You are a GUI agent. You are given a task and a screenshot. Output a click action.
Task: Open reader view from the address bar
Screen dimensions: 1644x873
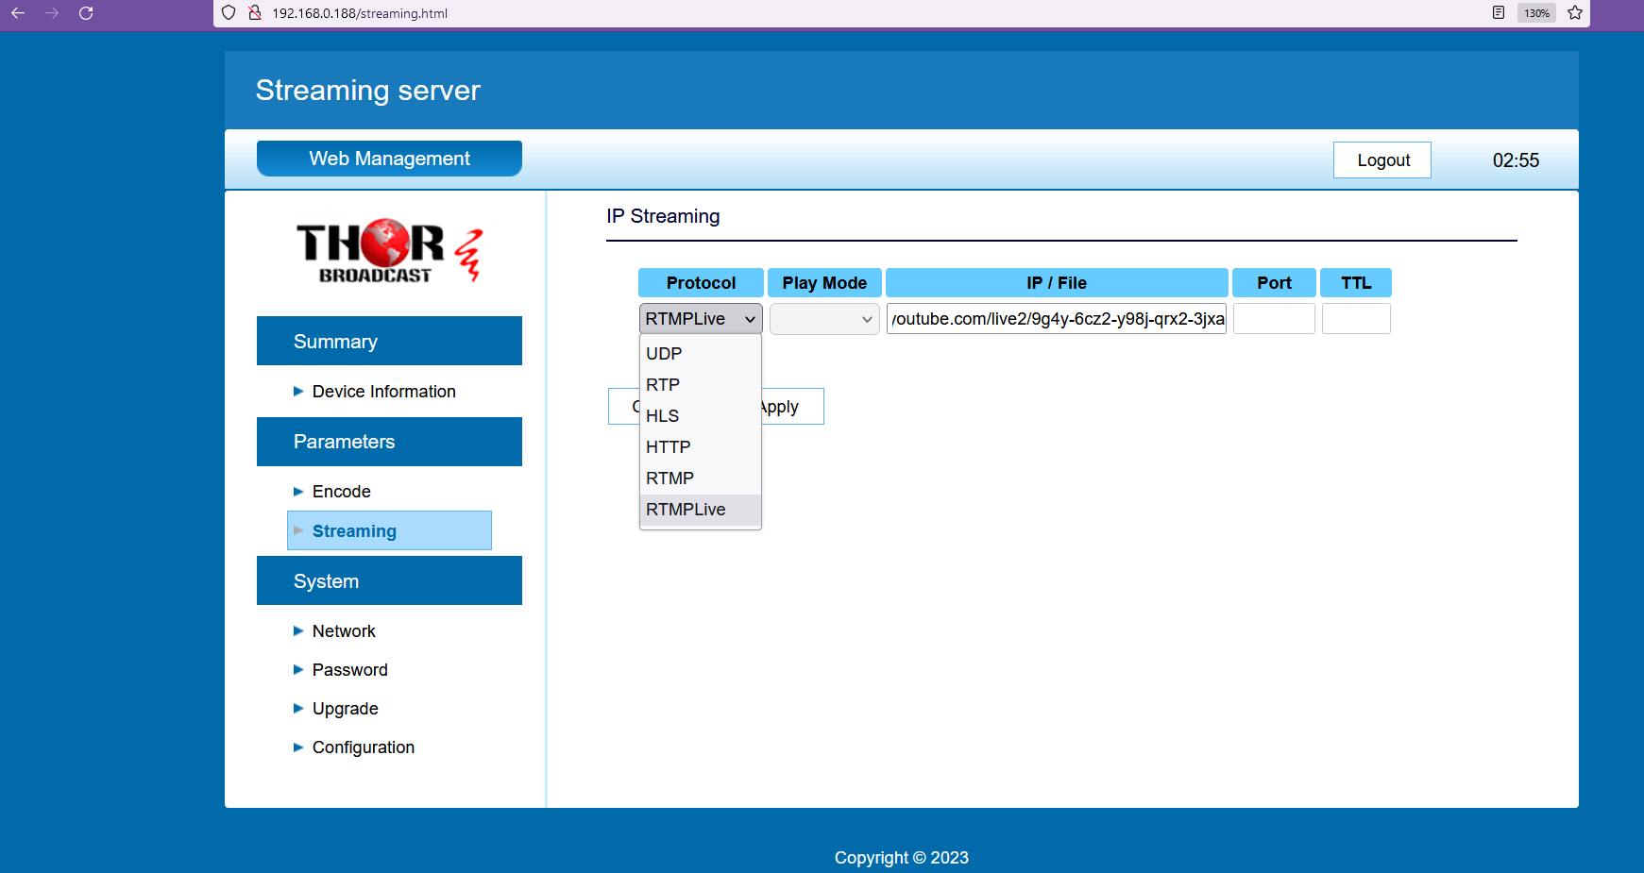(x=1498, y=13)
